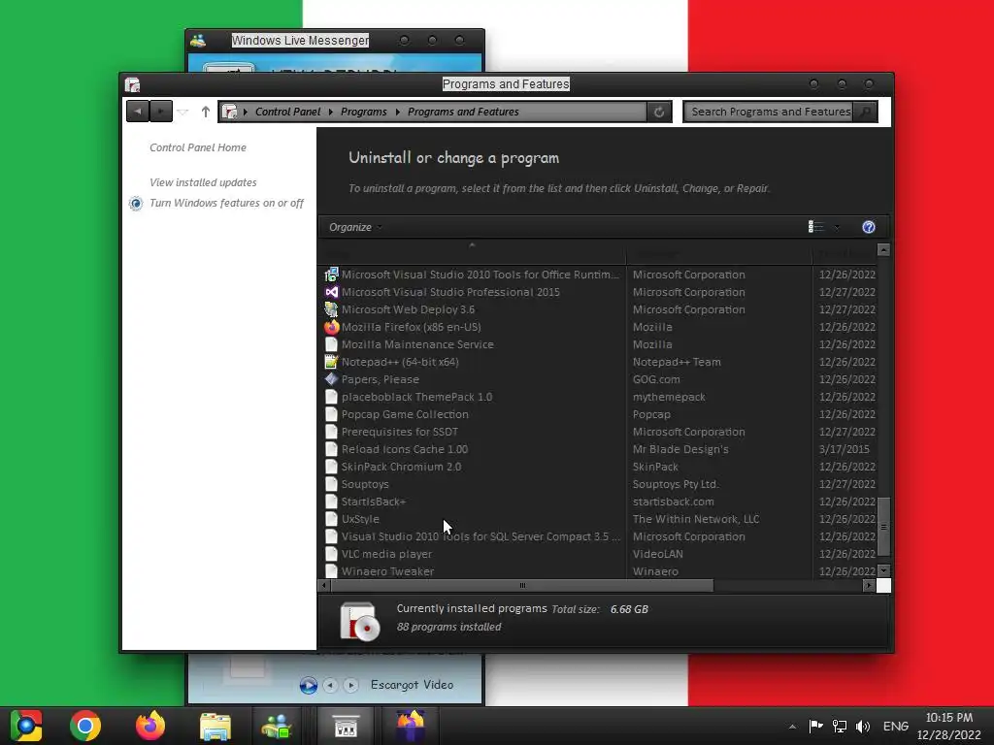The image size is (994, 745).
Task: Click Programs and Features title bar icon
Action: click(132, 84)
